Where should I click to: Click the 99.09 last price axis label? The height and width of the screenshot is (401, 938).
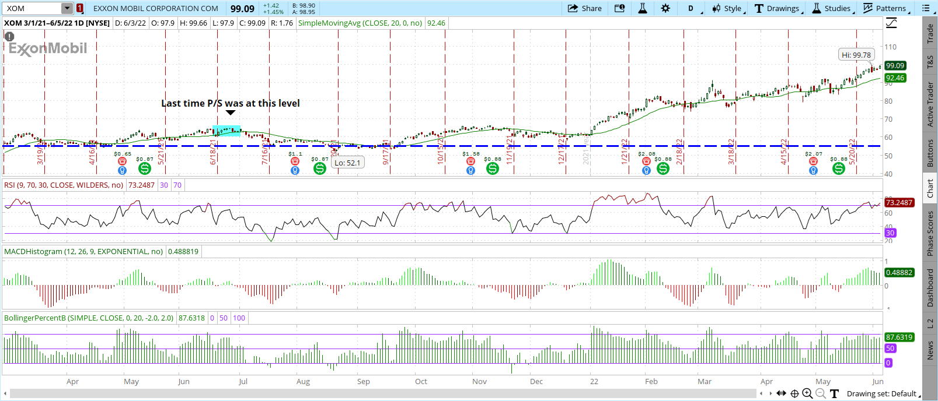(895, 66)
